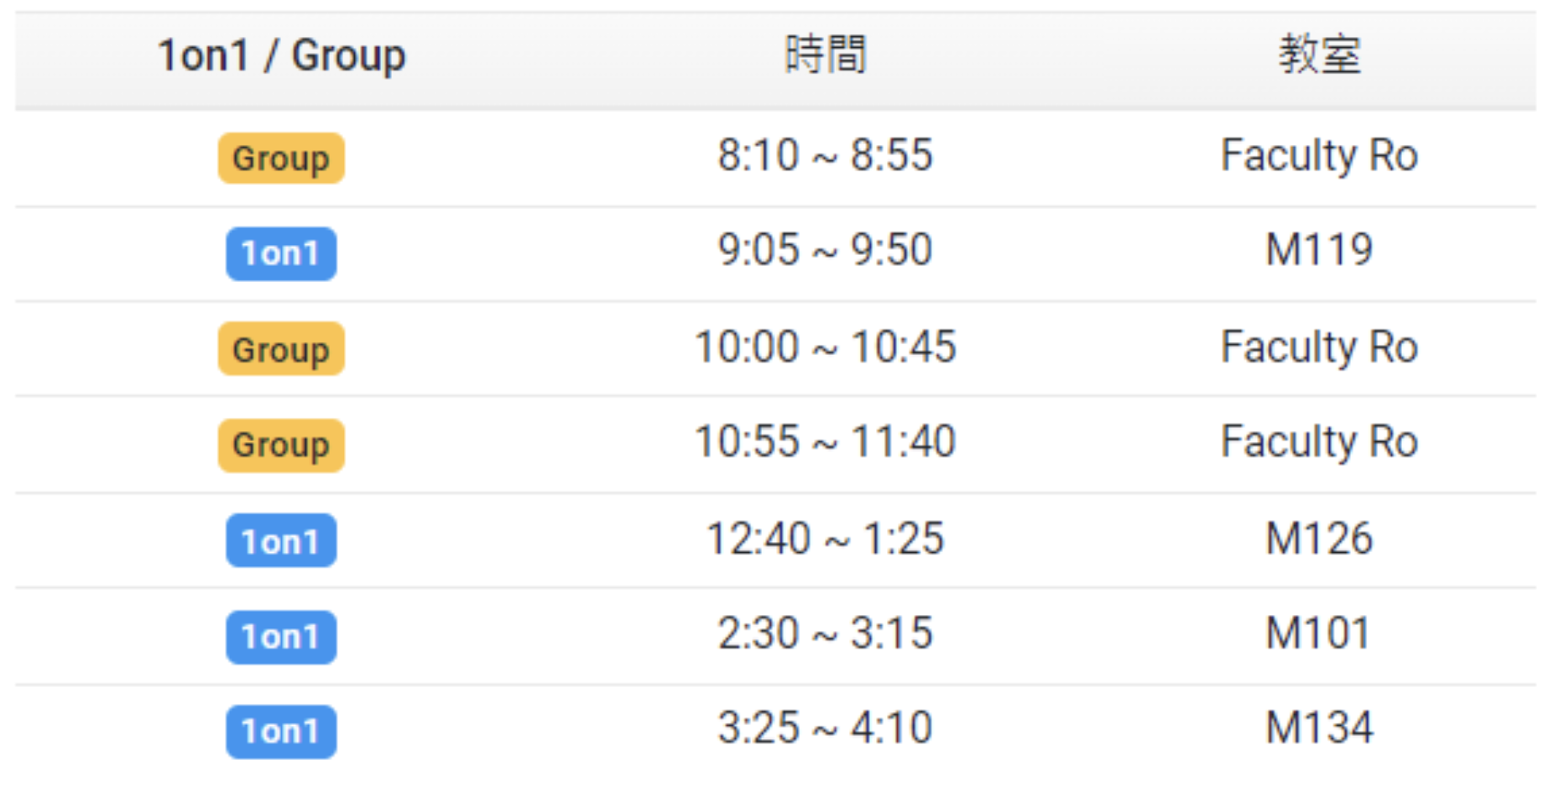Select the 12:40 ~ 1:25 time cell
Screen dimensions: 1559x797
825,539
